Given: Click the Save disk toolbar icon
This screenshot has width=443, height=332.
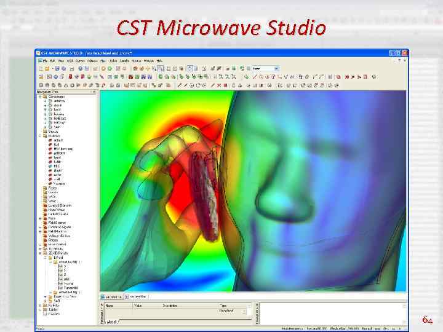Looking at the screenshot, I should [x=57, y=69].
